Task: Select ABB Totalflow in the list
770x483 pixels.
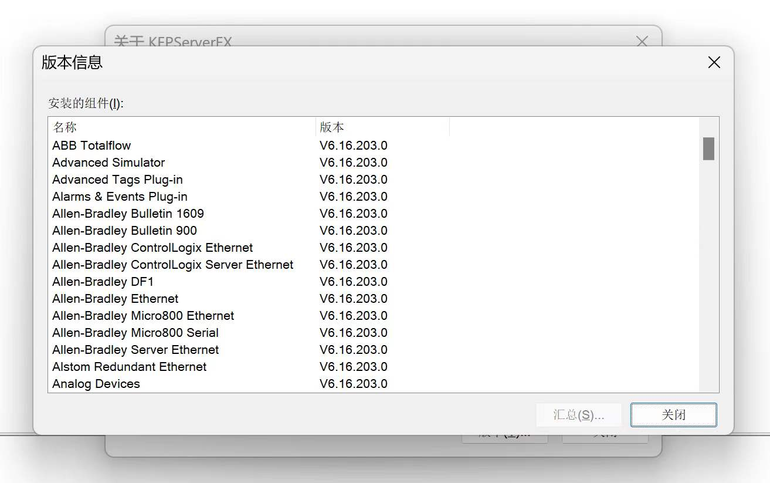Action: coord(91,146)
